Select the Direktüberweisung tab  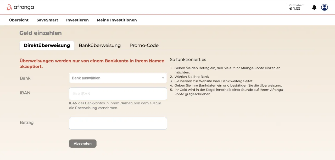coord(47,45)
